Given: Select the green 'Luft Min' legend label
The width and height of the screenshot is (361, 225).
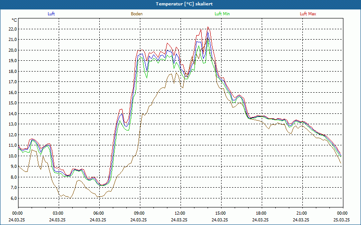Looking at the screenshot, I should [x=222, y=14].
